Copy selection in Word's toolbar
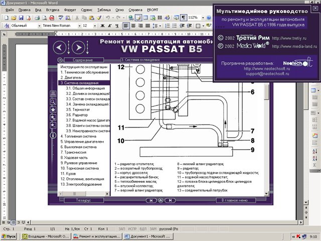Viewport: 321px width, 241px height. tap(84, 18)
